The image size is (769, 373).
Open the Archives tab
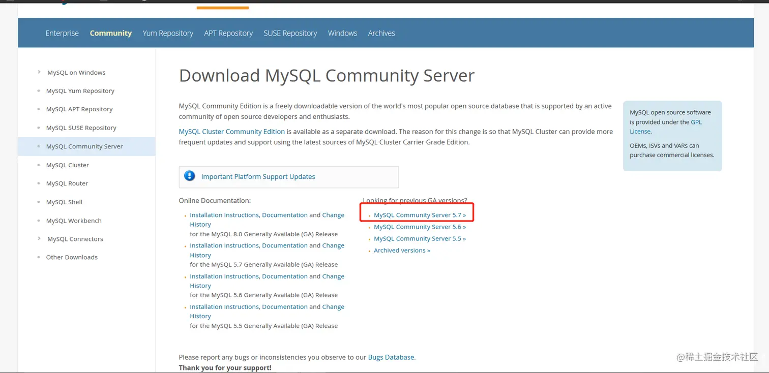pyautogui.click(x=381, y=33)
